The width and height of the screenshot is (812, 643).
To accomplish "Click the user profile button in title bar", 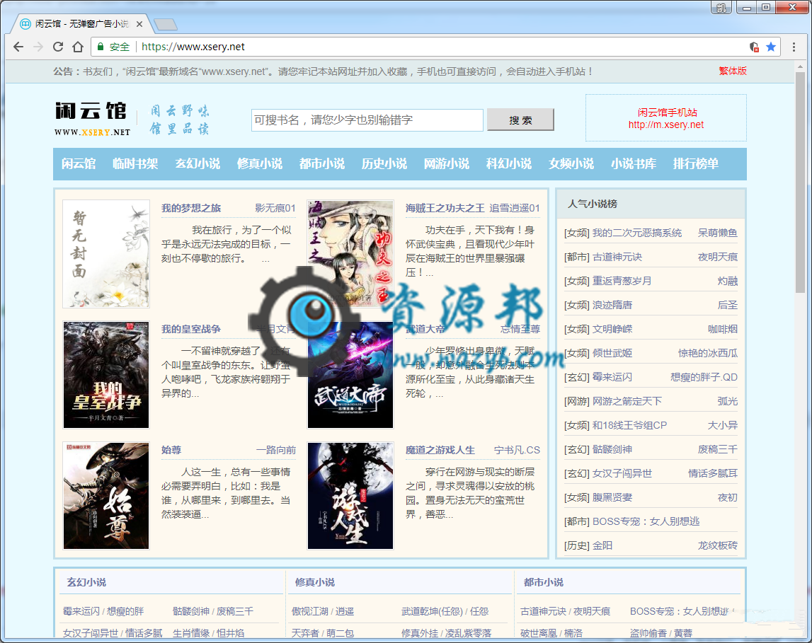I will (x=721, y=7).
